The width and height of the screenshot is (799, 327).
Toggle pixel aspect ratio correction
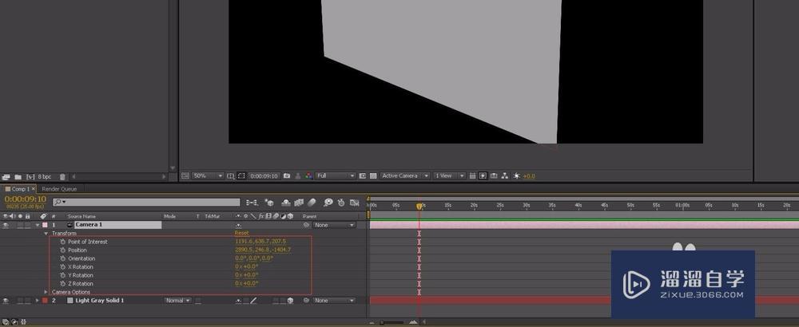(x=472, y=175)
